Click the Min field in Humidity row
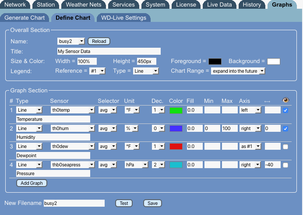The height and width of the screenshot is (215, 303). [x=212, y=128]
